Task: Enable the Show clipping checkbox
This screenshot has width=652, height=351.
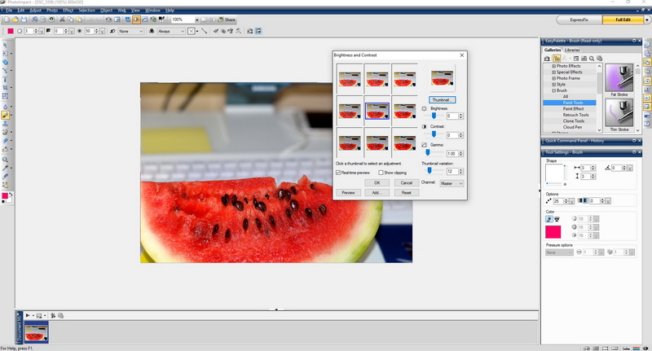Action: (380, 173)
